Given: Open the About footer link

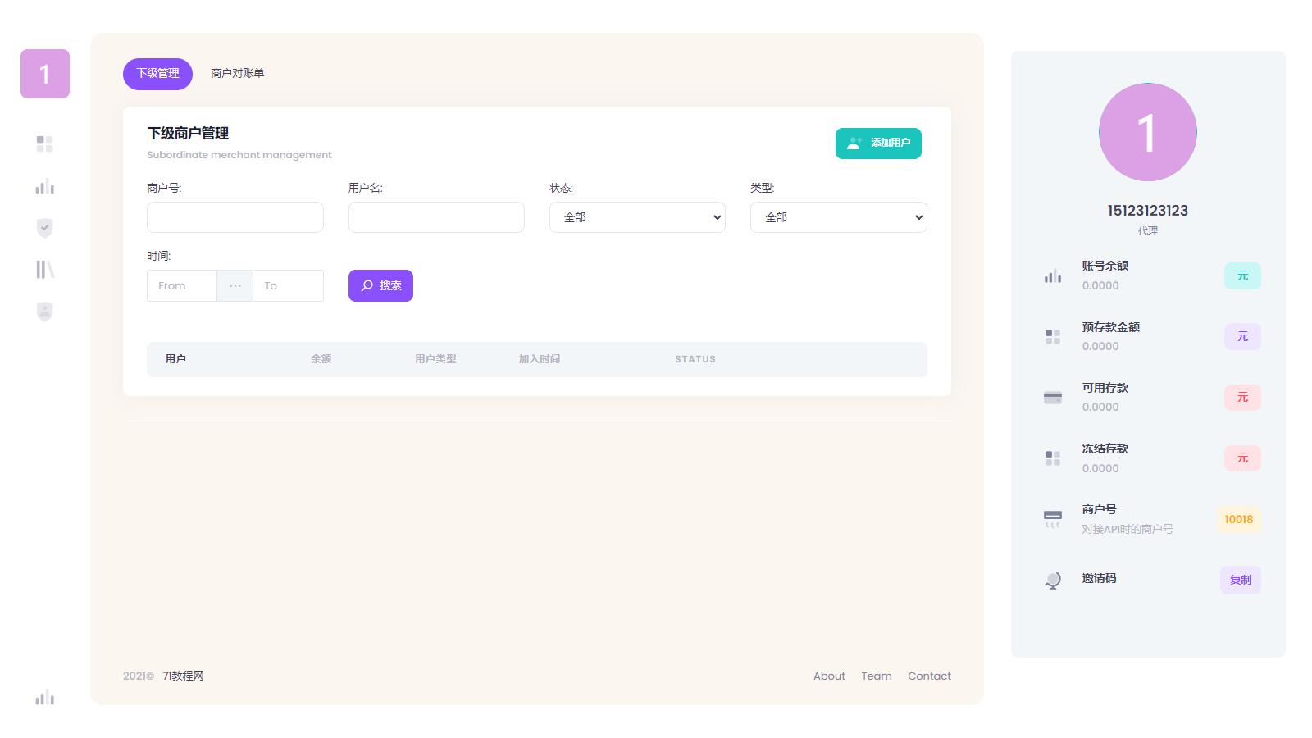Looking at the screenshot, I should [829, 676].
